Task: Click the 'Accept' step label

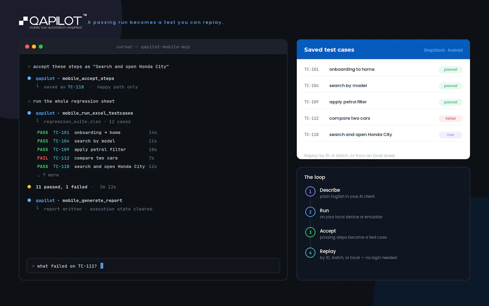Action: pyautogui.click(x=328, y=231)
